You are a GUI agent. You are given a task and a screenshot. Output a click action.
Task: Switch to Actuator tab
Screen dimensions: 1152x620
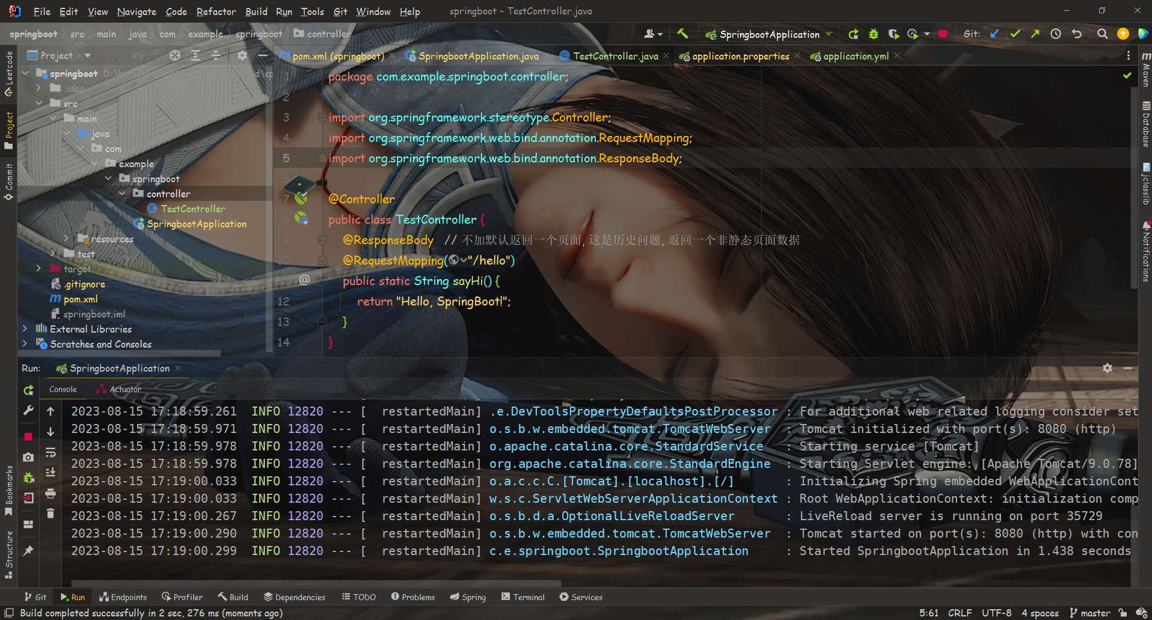point(119,389)
